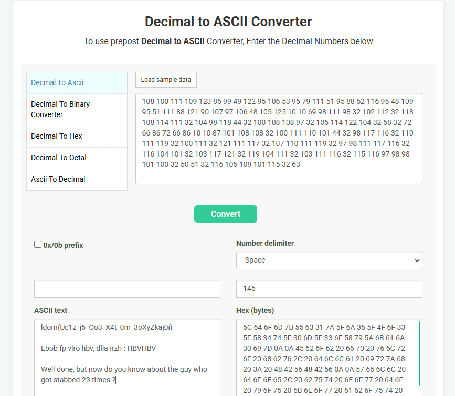Go to Decimal To Octal converter
Screen dimensions: 455x396
pyautogui.click(x=77, y=158)
